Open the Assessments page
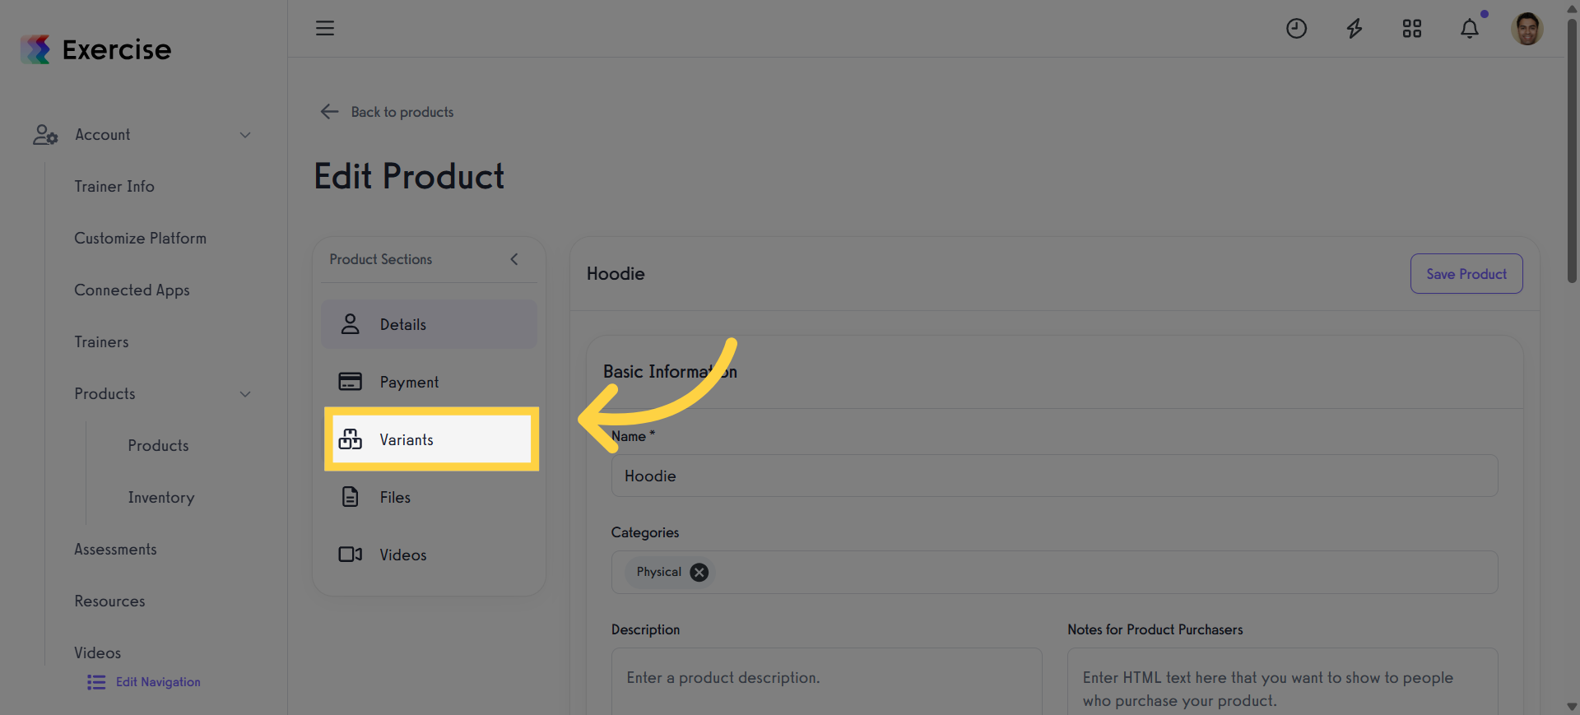Image resolution: width=1580 pixels, height=715 pixels. (x=115, y=550)
